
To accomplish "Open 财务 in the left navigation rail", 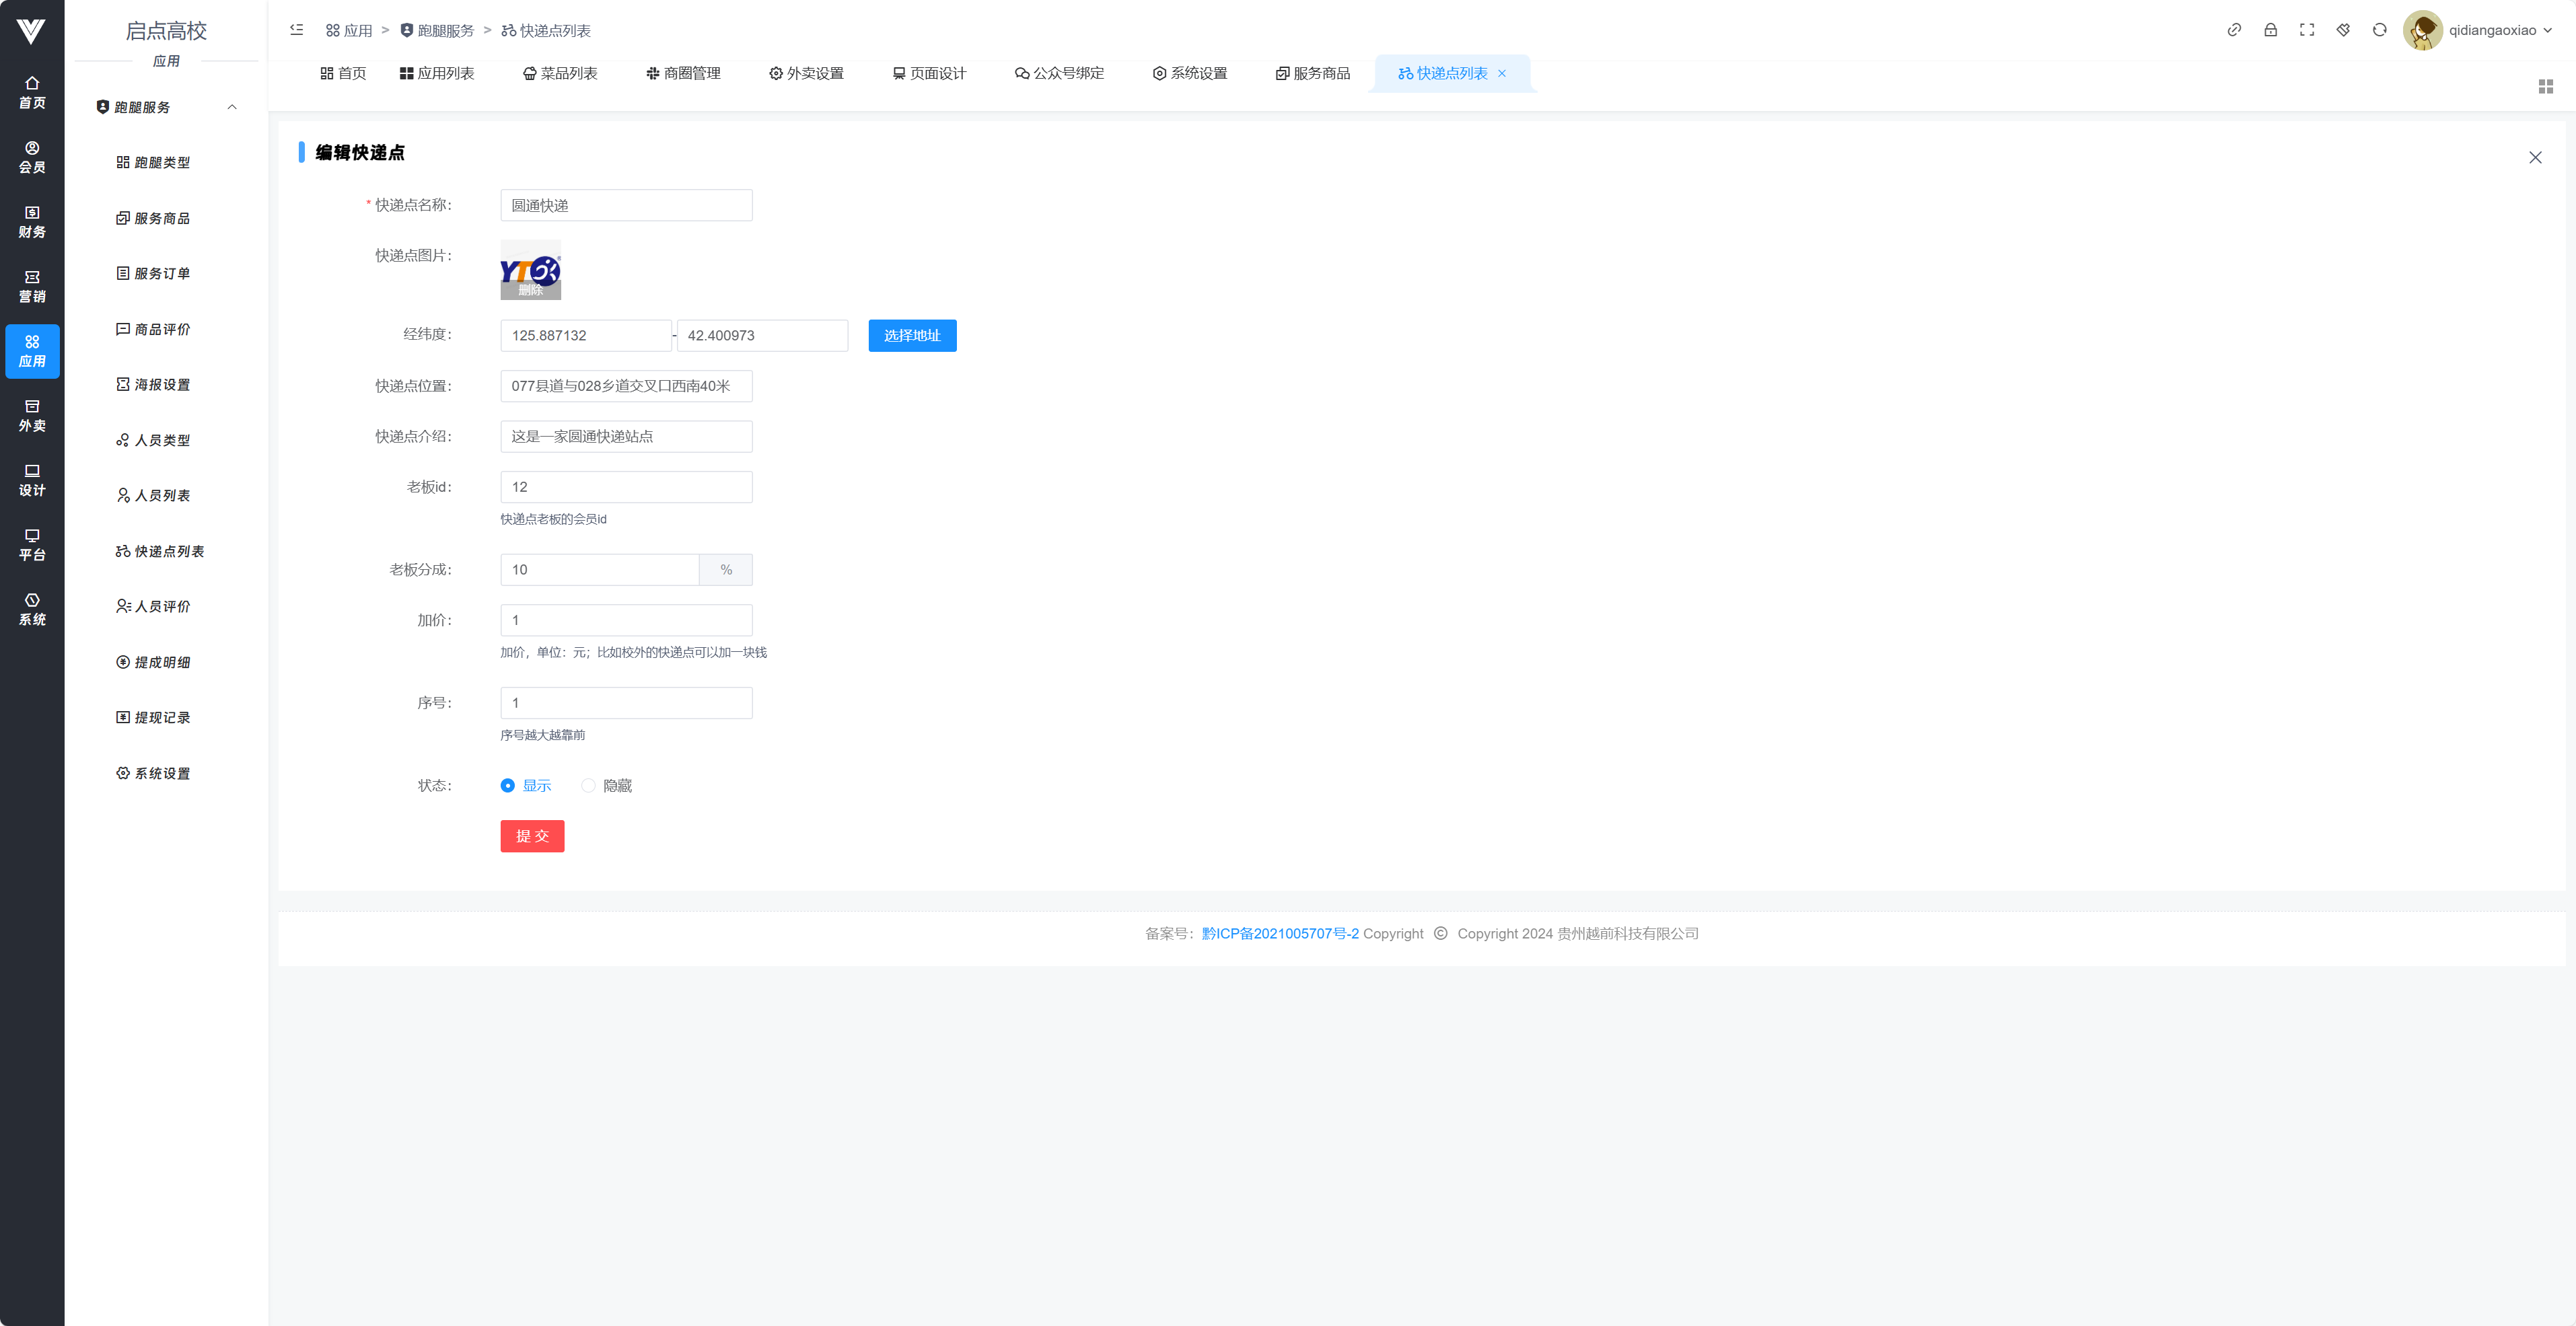I will coord(32,222).
